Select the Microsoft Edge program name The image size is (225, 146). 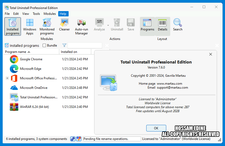pos(31,69)
